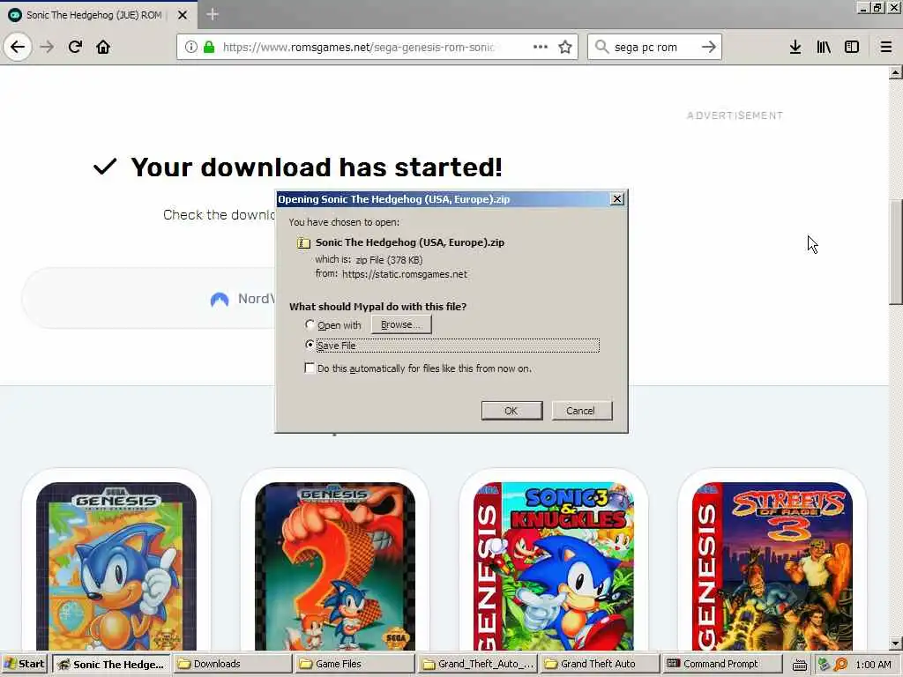This screenshot has width=903, height=677.
Task: Click the search magnifier icon
Action: tap(601, 47)
